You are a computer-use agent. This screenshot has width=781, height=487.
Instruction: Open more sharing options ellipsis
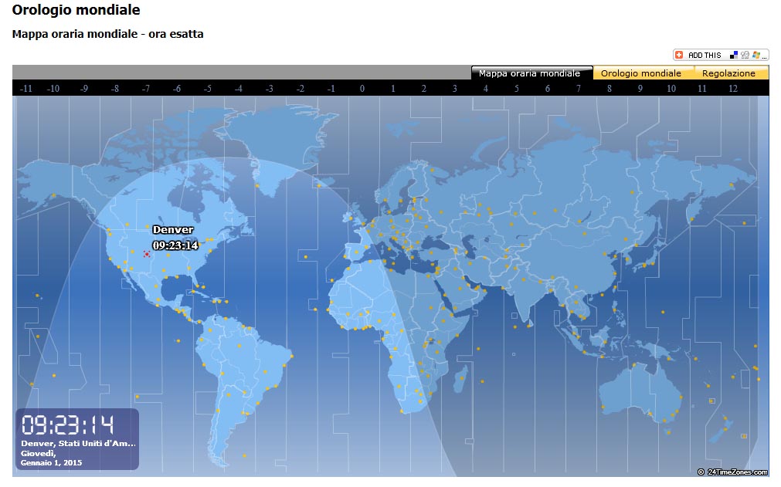tap(765, 56)
